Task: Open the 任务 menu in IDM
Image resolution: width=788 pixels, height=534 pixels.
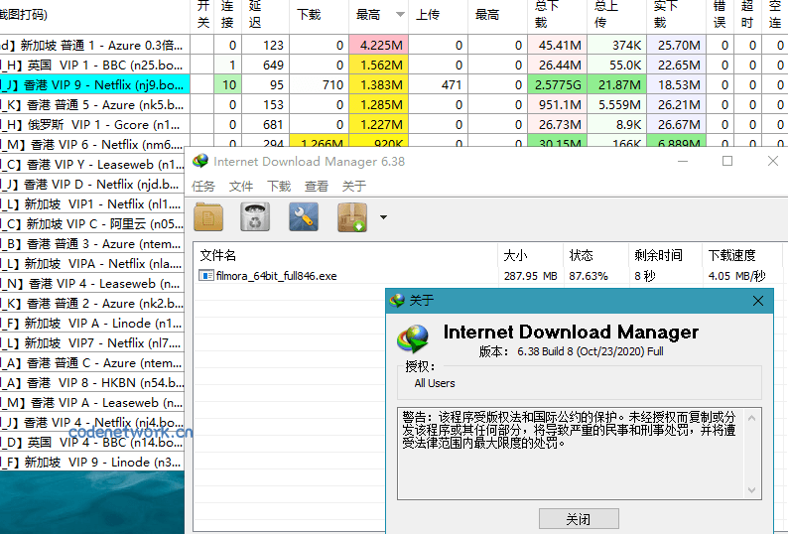Action: tap(203, 186)
